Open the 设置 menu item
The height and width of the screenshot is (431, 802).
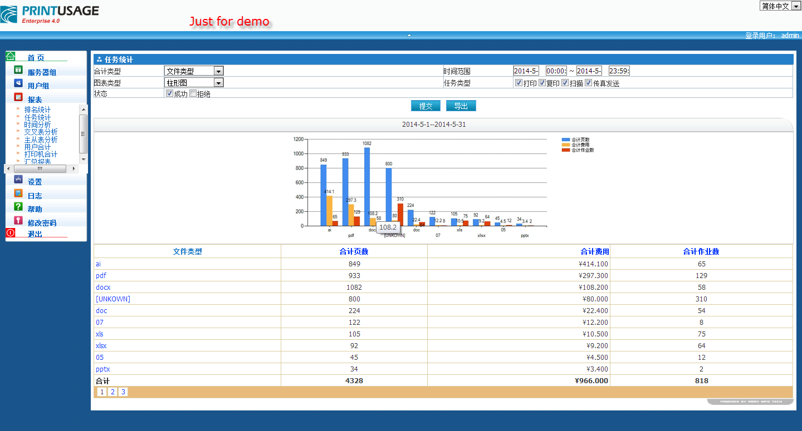pyautogui.click(x=35, y=182)
